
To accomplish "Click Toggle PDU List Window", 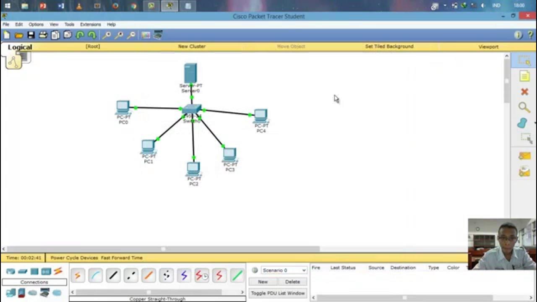I will click(x=278, y=293).
